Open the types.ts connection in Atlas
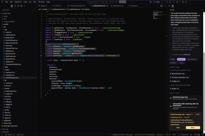Screen dimensions: 205x136 (x=174, y=89)
